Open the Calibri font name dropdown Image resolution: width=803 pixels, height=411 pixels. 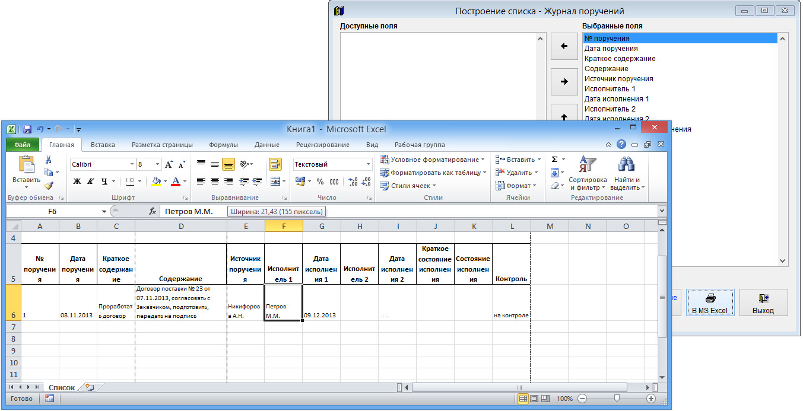click(x=132, y=164)
